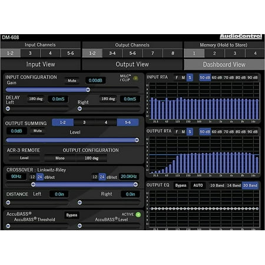Set Input RTA speed to M

(183, 78)
